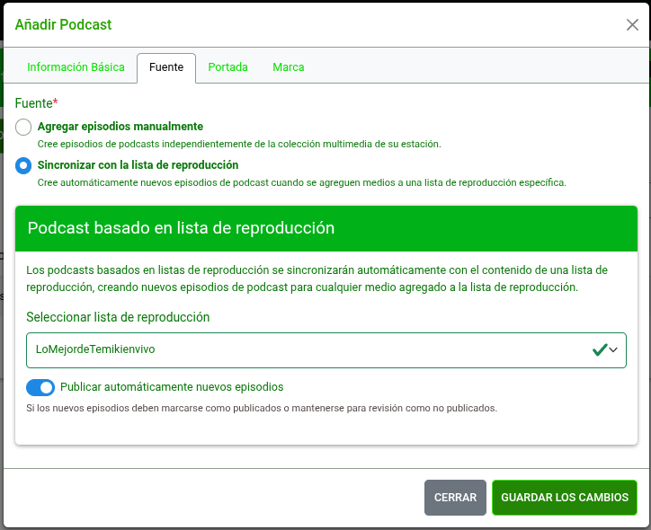This screenshot has height=530, width=651.
Task: Click the Sincronizar con la lista de reproducción label
Action: point(138,165)
